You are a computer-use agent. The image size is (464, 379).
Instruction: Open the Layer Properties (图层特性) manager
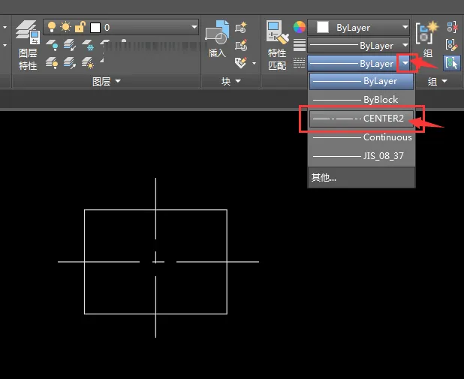coord(27,45)
